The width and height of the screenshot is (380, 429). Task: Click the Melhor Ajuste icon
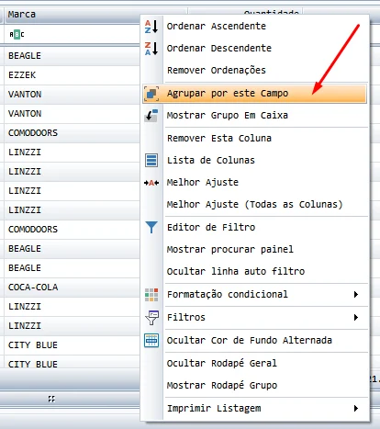click(x=151, y=183)
